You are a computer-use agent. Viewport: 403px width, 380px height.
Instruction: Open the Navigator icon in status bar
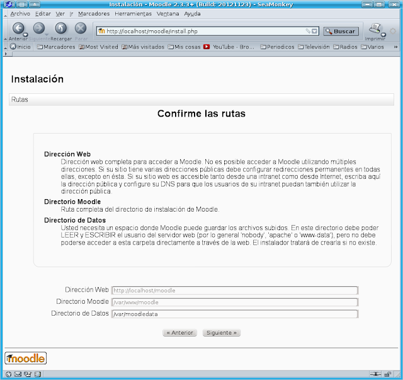8,374
